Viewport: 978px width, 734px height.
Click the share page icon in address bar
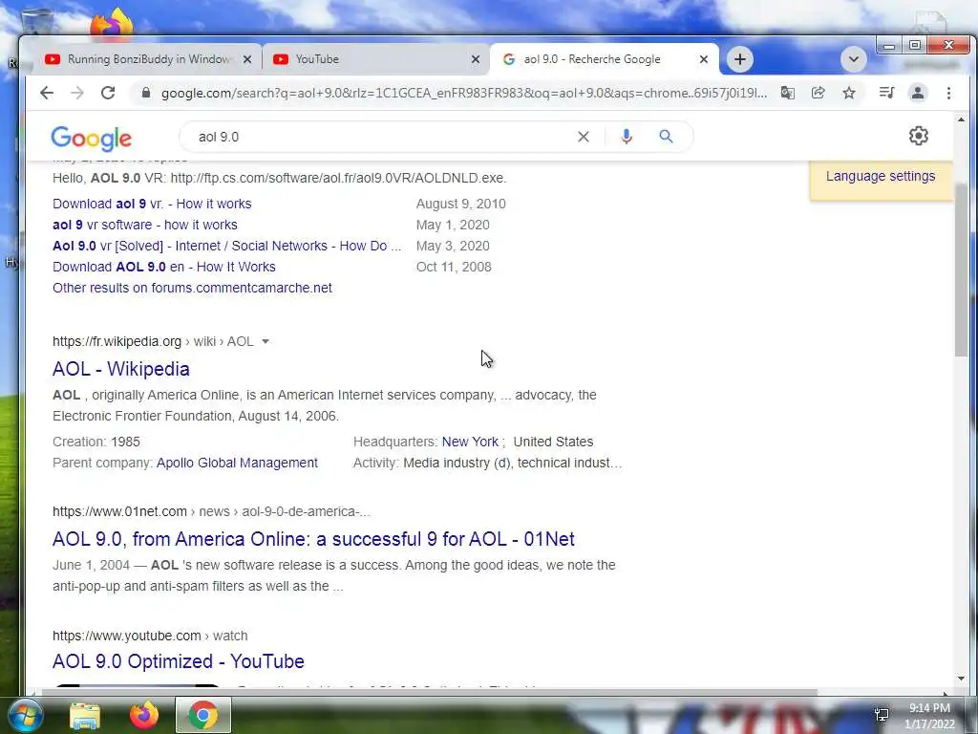(818, 93)
